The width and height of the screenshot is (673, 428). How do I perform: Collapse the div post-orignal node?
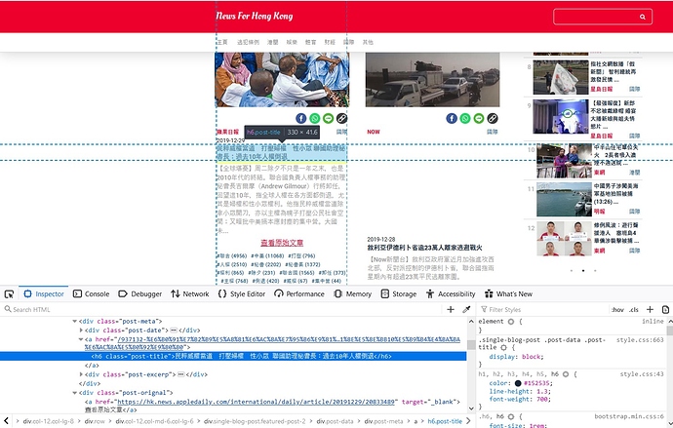pyautogui.click(x=75, y=392)
